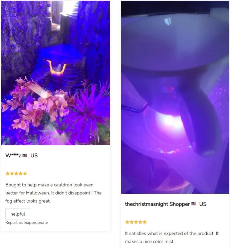Click the first star of thechristmasnight Shopper's rating
Screen dimensions: 230x249
[128, 222]
